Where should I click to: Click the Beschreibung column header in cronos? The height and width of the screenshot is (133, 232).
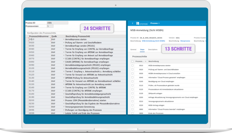(x=154, y=62)
